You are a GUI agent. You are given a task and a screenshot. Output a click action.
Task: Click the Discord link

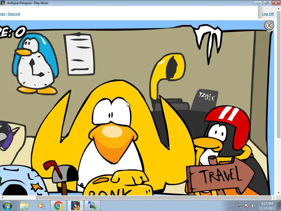[x=14, y=14]
